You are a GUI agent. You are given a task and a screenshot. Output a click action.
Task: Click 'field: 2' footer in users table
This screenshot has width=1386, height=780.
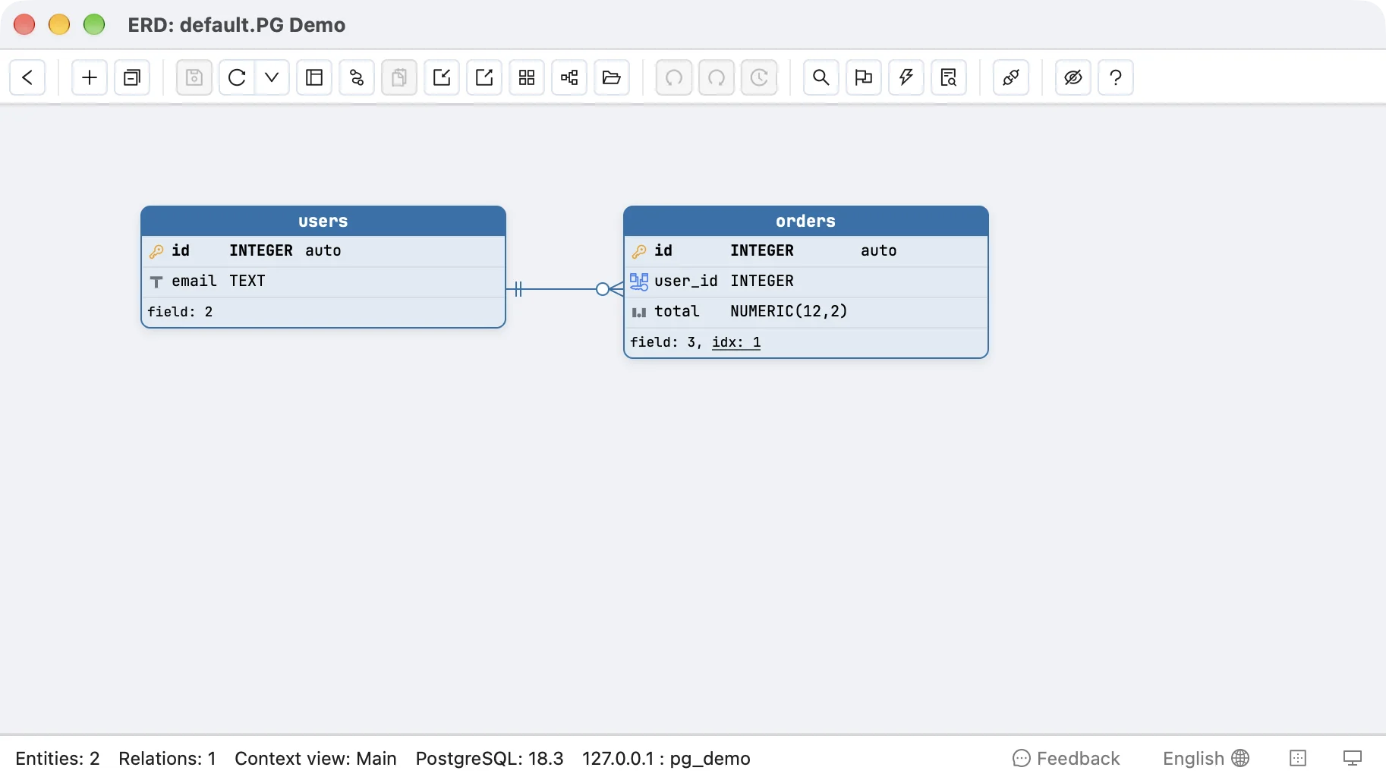point(180,312)
